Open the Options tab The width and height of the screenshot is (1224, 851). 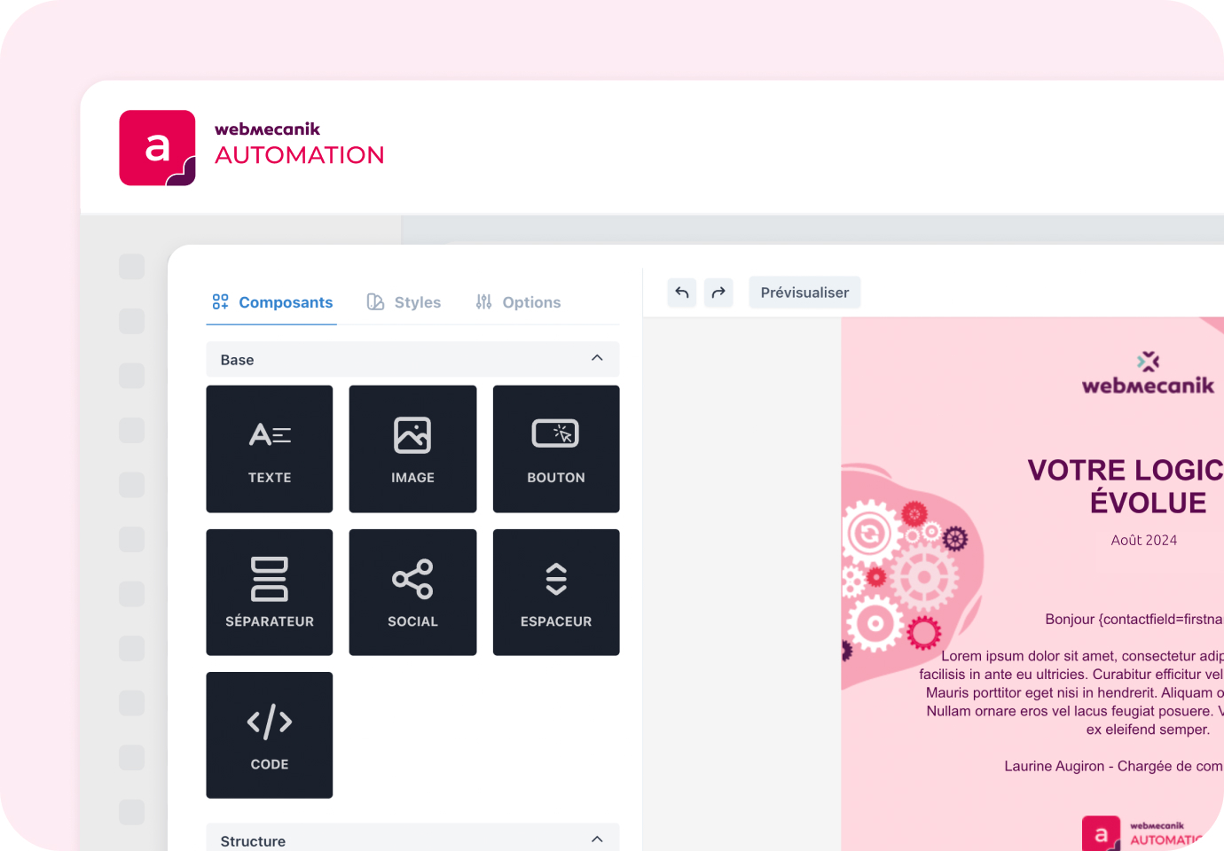coord(518,302)
